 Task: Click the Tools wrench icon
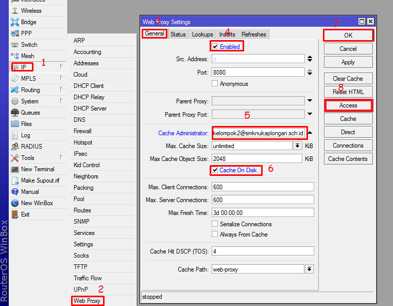tap(15, 158)
